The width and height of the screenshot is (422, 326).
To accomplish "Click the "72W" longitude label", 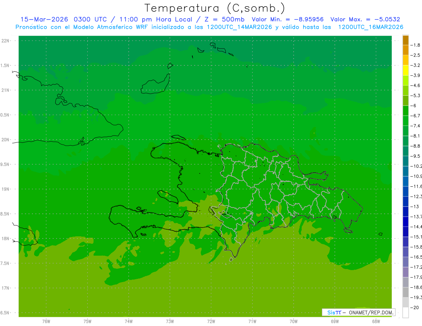I will pos(211,321).
